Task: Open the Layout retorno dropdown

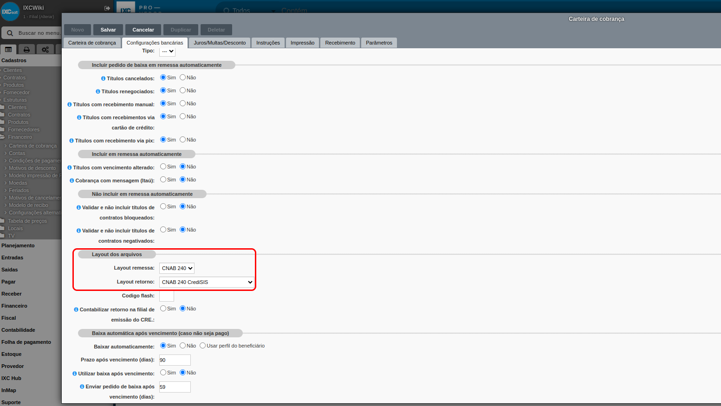Action: tap(207, 282)
